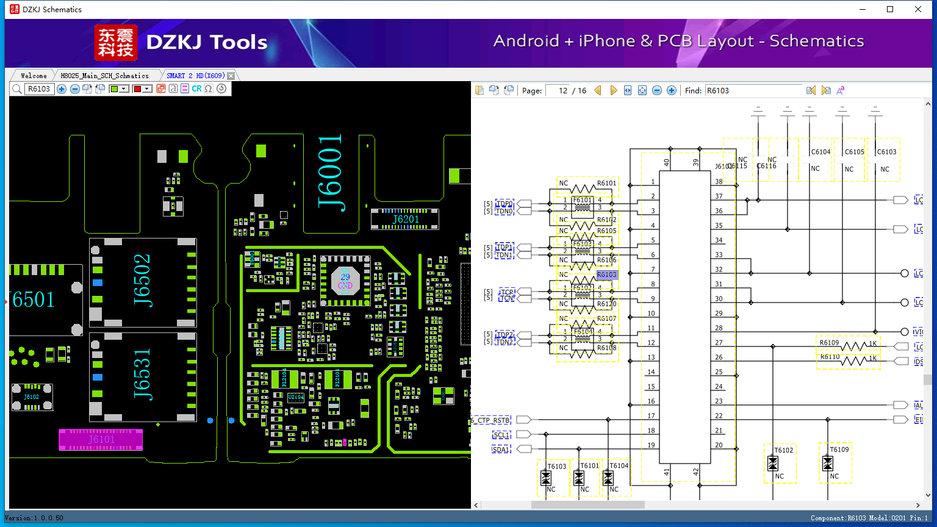Viewport: 937px width, 527px height.
Task: Click the schematic horizontal scrollbar thumb
Action: click(587, 505)
